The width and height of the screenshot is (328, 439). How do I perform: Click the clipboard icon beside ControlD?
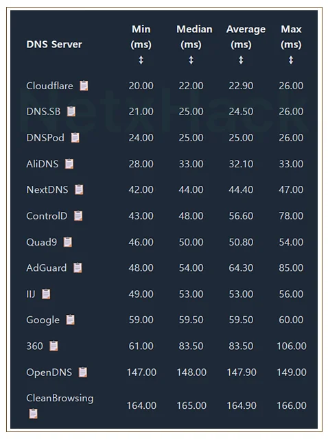tap(78, 216)
